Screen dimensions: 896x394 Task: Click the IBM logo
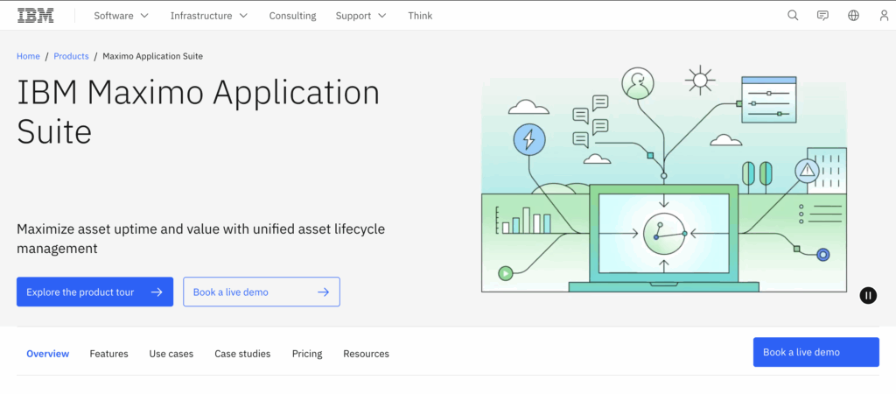(x=35, y=16)
